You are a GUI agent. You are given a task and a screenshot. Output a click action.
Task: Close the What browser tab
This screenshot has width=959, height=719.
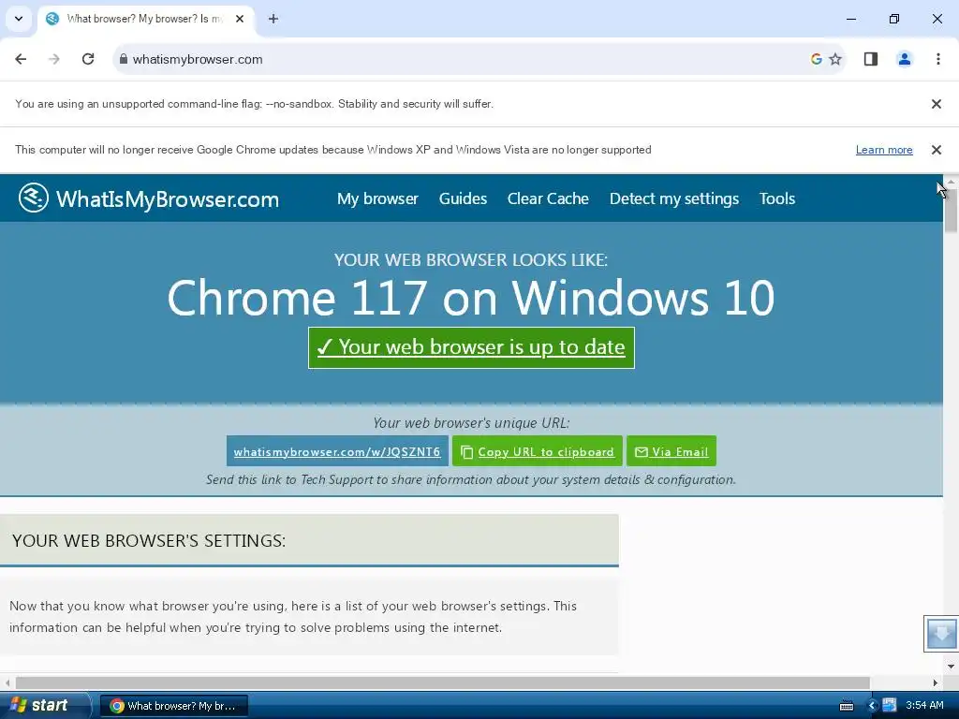coord(240,19)
